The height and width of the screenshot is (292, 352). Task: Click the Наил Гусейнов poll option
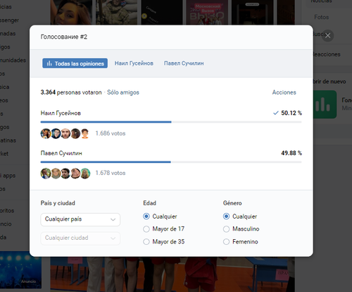[61, 114]
